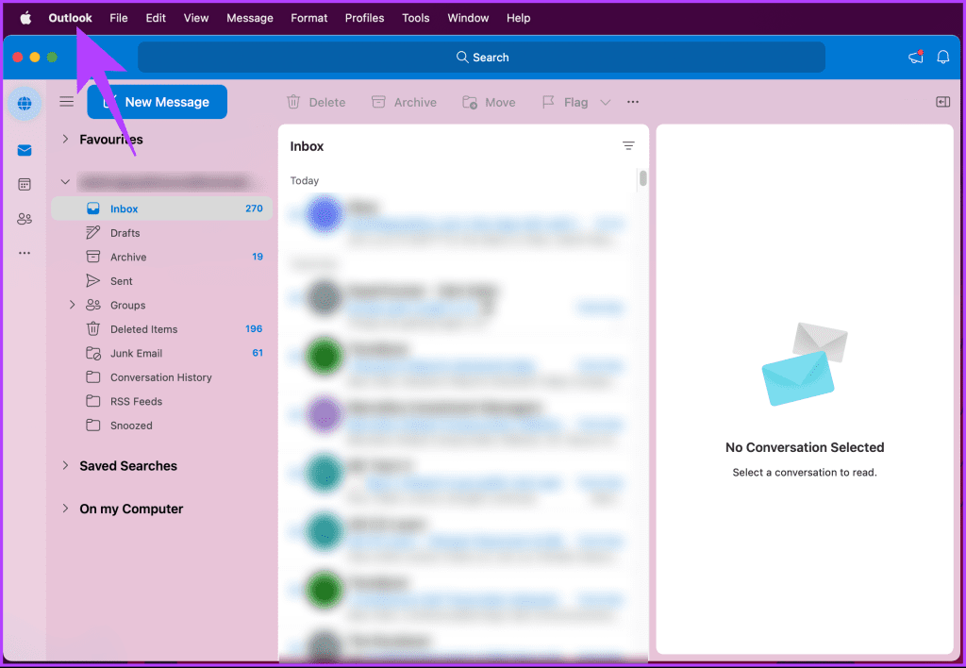Click the message list scrollbar

click(x=642, y=178)
